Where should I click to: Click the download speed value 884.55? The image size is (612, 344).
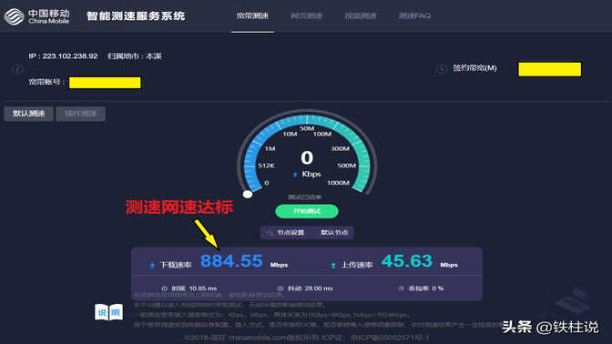231,261
